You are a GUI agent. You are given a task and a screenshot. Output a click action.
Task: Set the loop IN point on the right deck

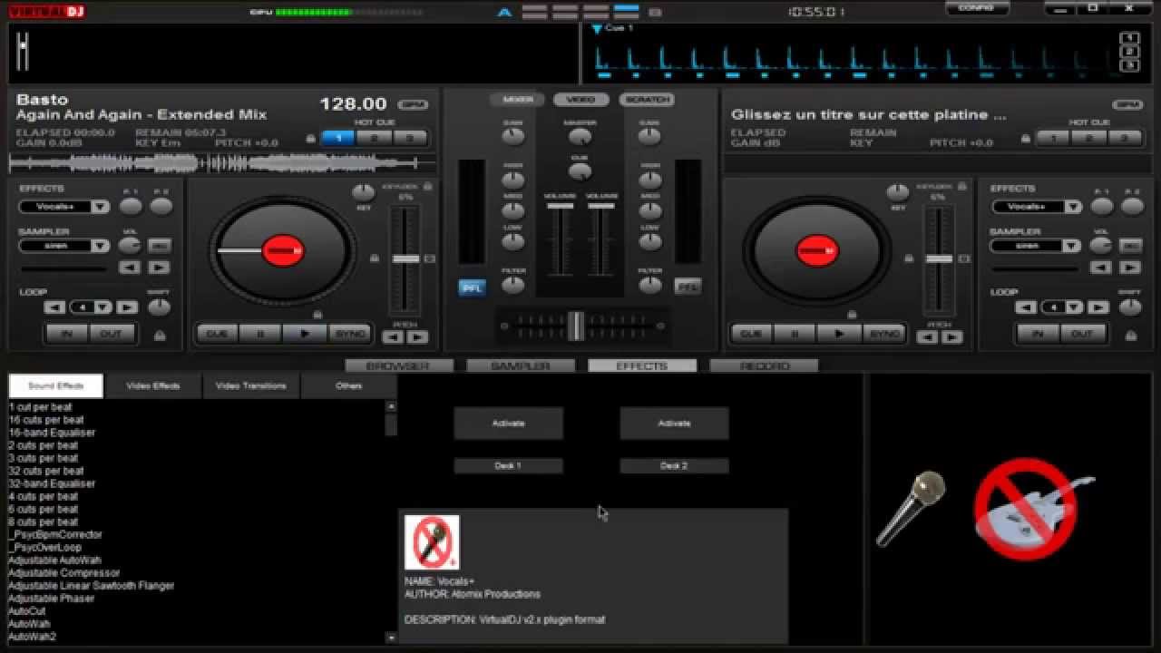click(1039, 334)
